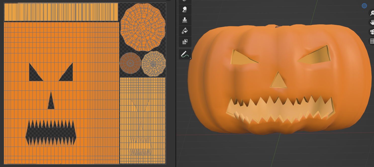Click the pan hand viewport button
Viewport: 374px width, 167px height.
click(x=372, y=22)
